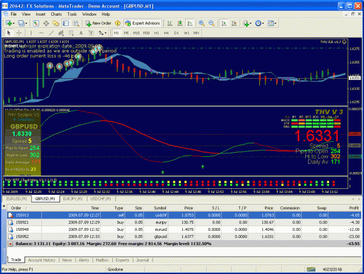The image size is (364, 274).
Task: Switch to the EURUSD,M1 chart tab
Action: click(x=16, y=199)
